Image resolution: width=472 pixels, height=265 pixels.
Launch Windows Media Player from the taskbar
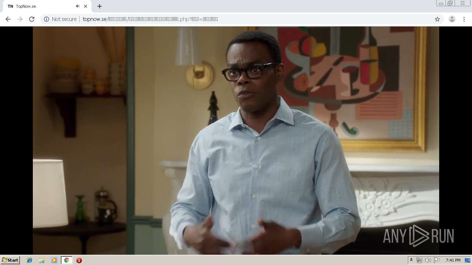click(54, 260)
